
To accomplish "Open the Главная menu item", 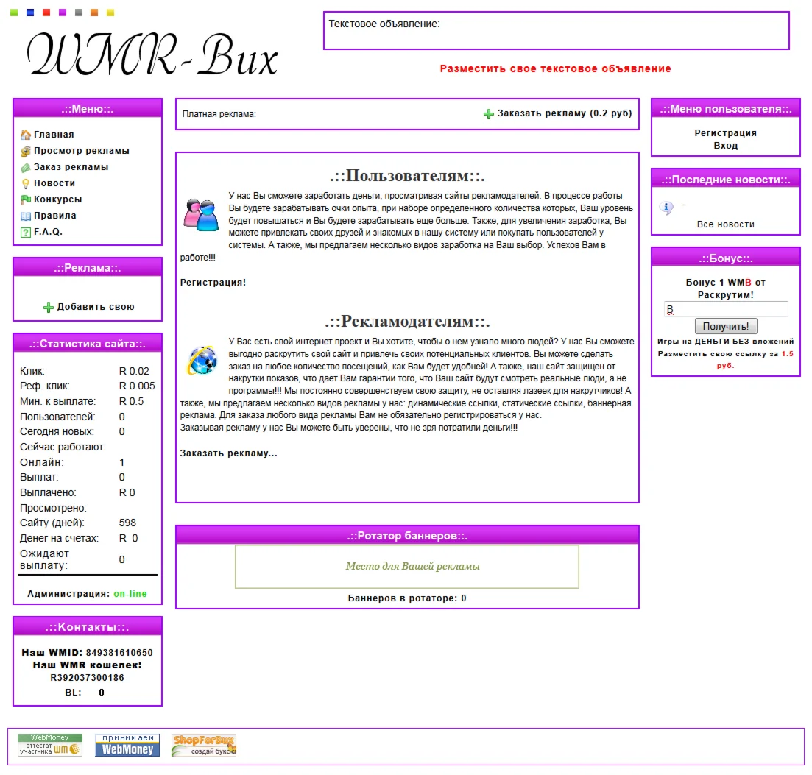I will click(54, 135).
